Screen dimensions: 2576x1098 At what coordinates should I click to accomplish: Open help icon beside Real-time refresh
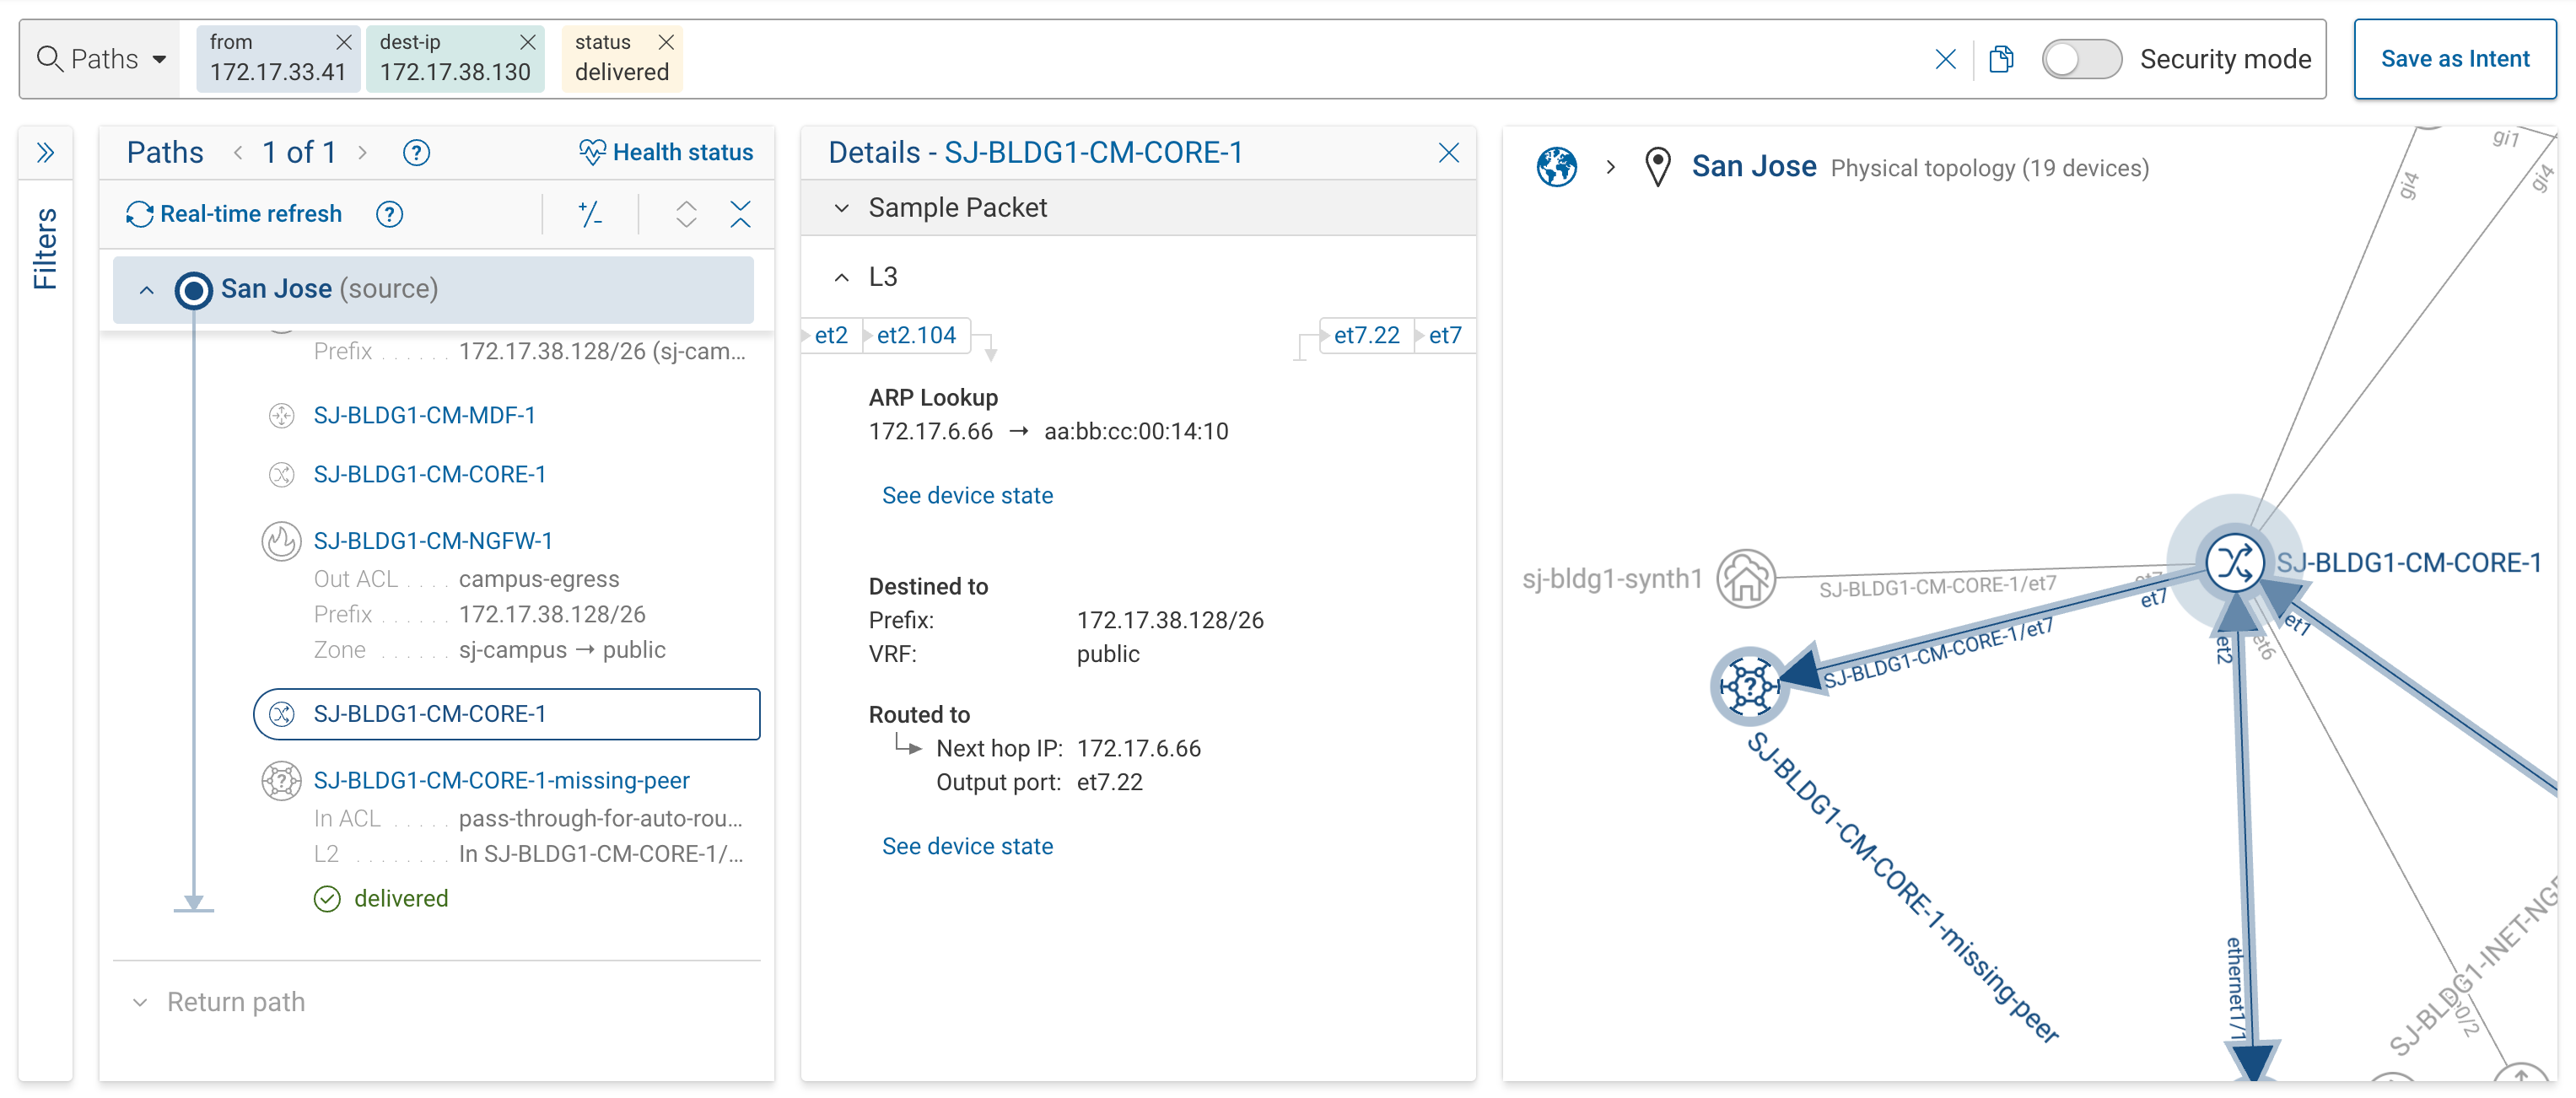tap(389, 214)
